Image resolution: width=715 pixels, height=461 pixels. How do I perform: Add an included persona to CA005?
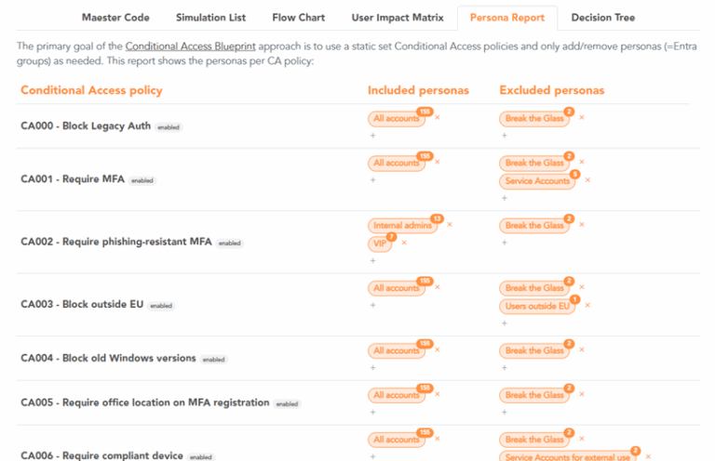(372, 413)
